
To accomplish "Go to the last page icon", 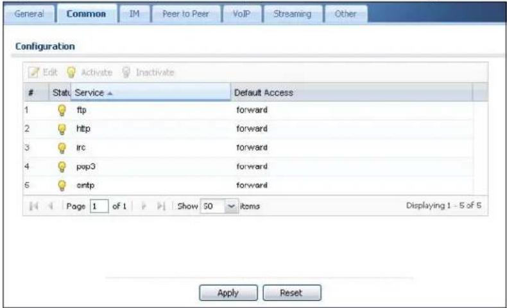I will tap(161, 206).
